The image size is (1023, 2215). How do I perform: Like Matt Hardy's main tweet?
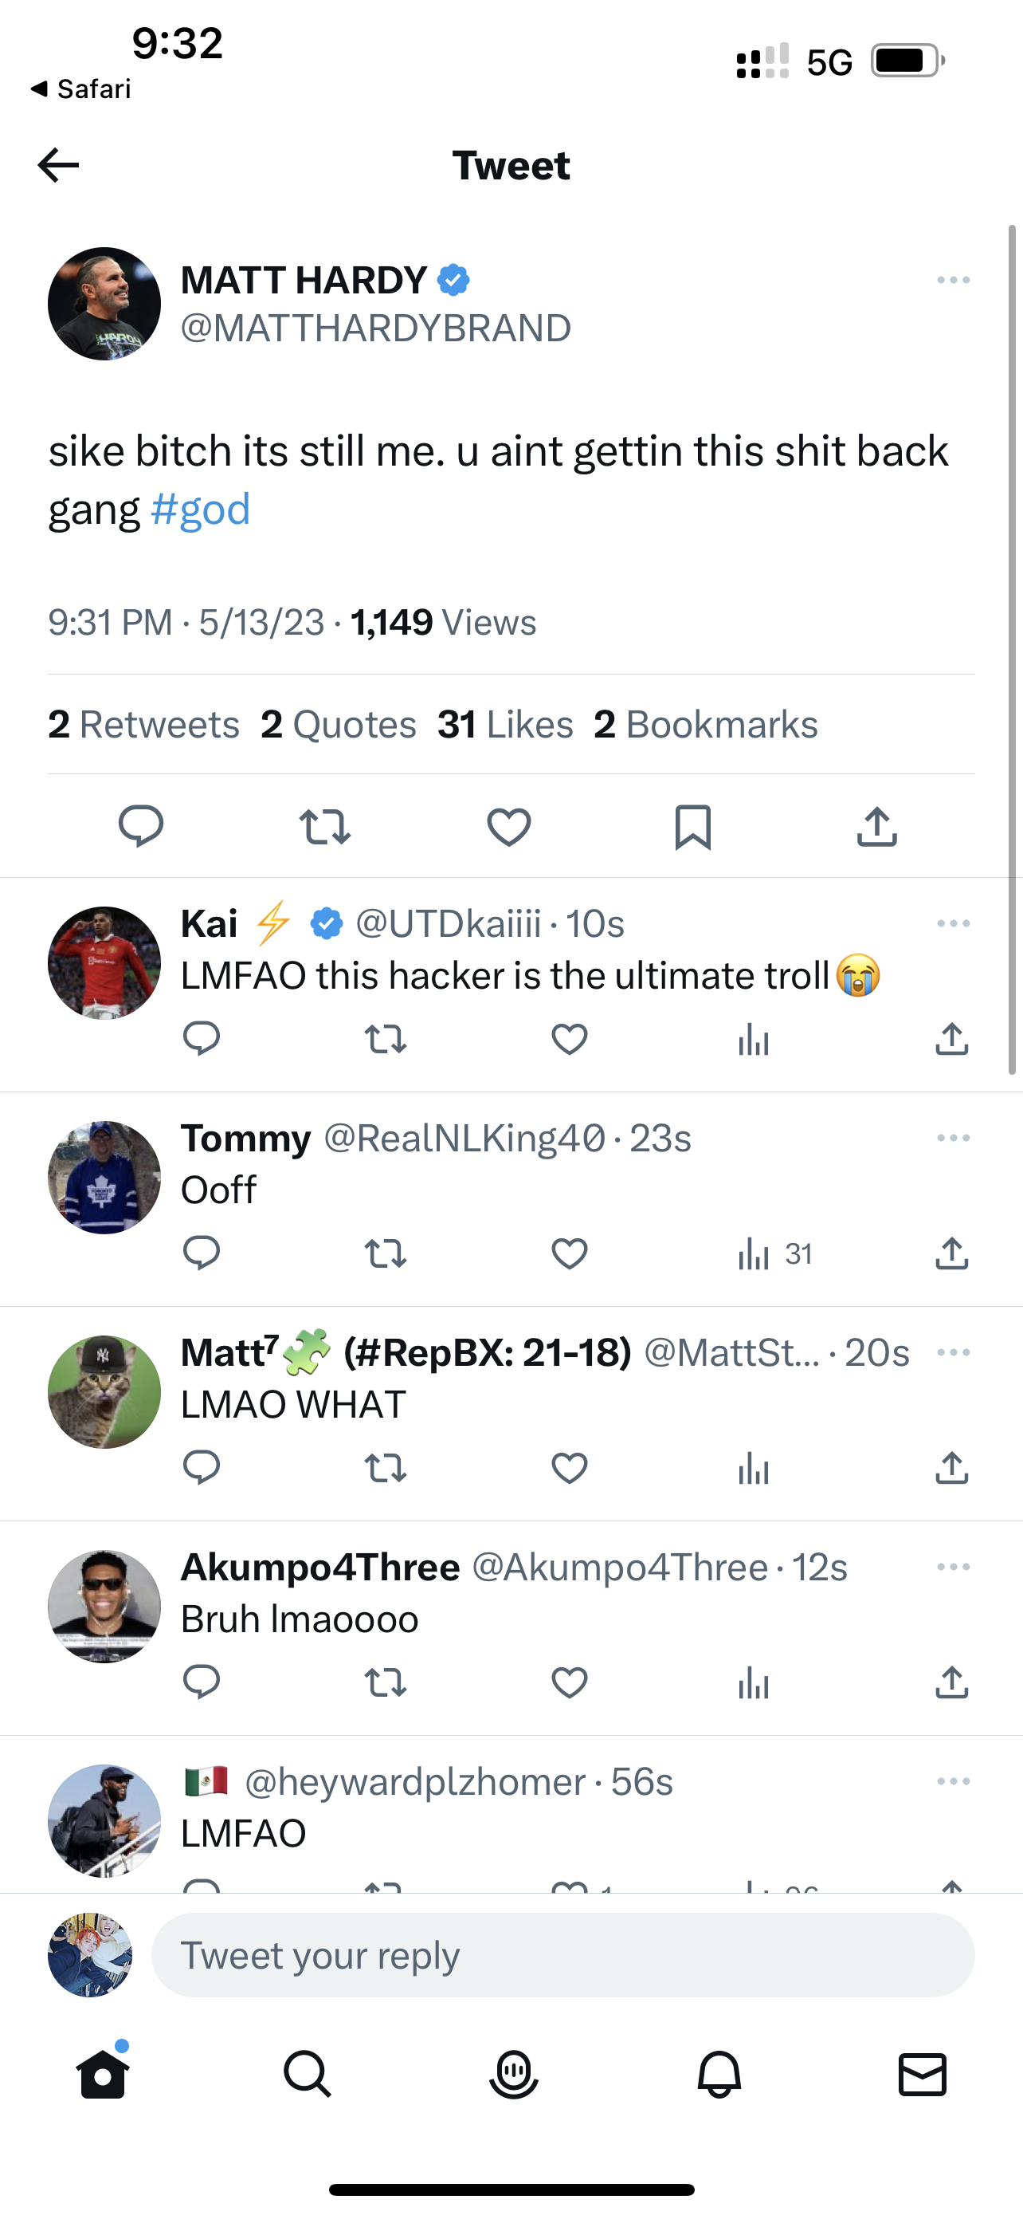pyautogui.click(x=508, y=826)
